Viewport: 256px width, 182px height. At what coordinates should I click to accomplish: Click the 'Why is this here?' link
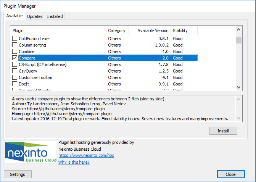pos(74,162)
